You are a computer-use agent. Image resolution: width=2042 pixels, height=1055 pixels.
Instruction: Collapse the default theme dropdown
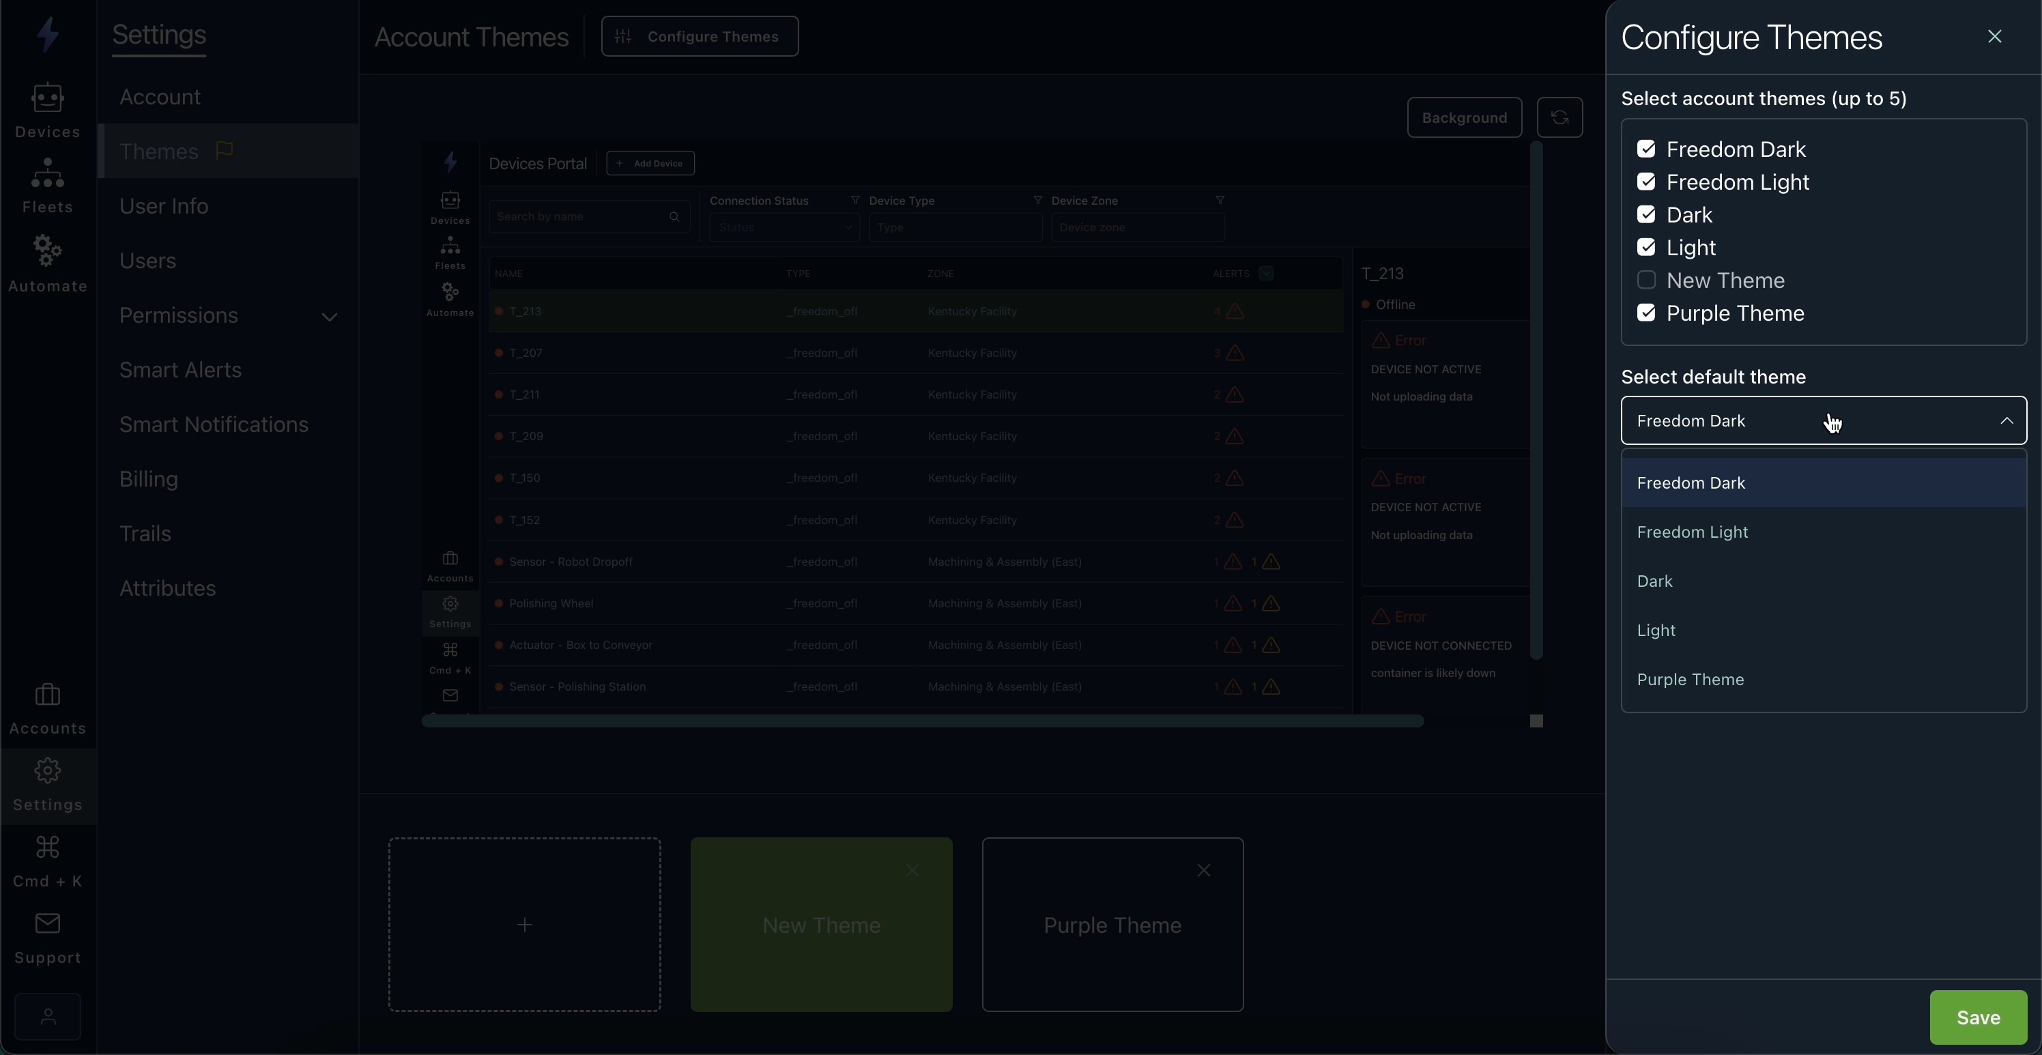point(2006,421)
